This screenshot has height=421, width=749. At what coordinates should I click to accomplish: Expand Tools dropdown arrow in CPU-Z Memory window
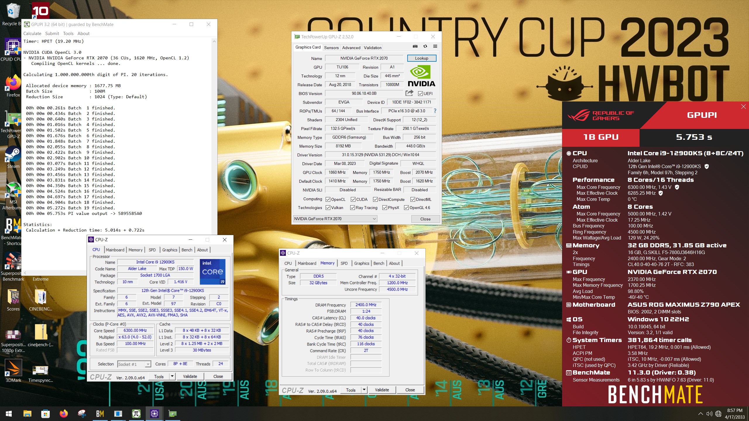click(x=364, y=390)
